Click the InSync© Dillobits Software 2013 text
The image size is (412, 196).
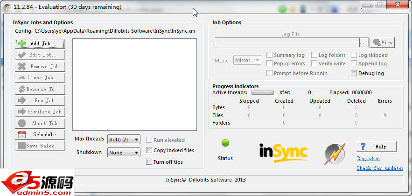(206, 180)
